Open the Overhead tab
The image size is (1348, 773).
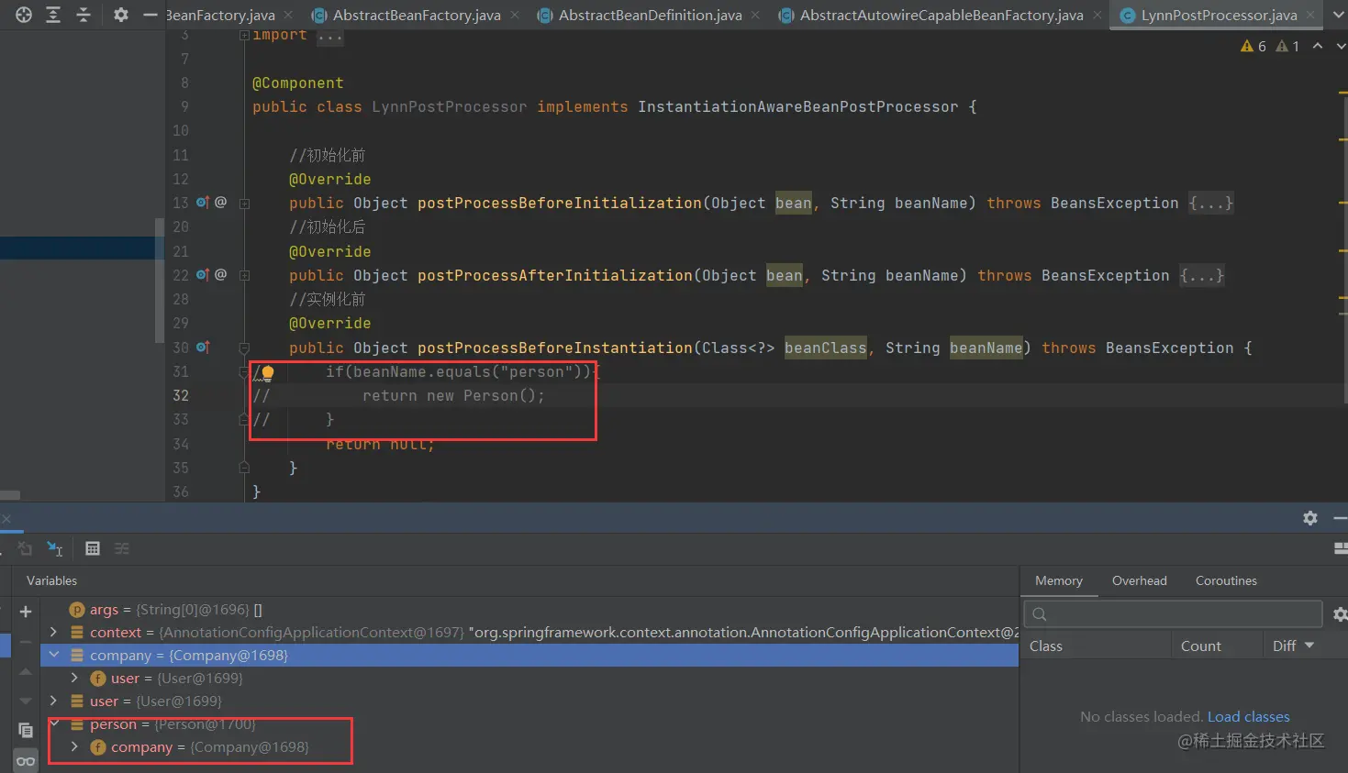(x=1140, y=580)
